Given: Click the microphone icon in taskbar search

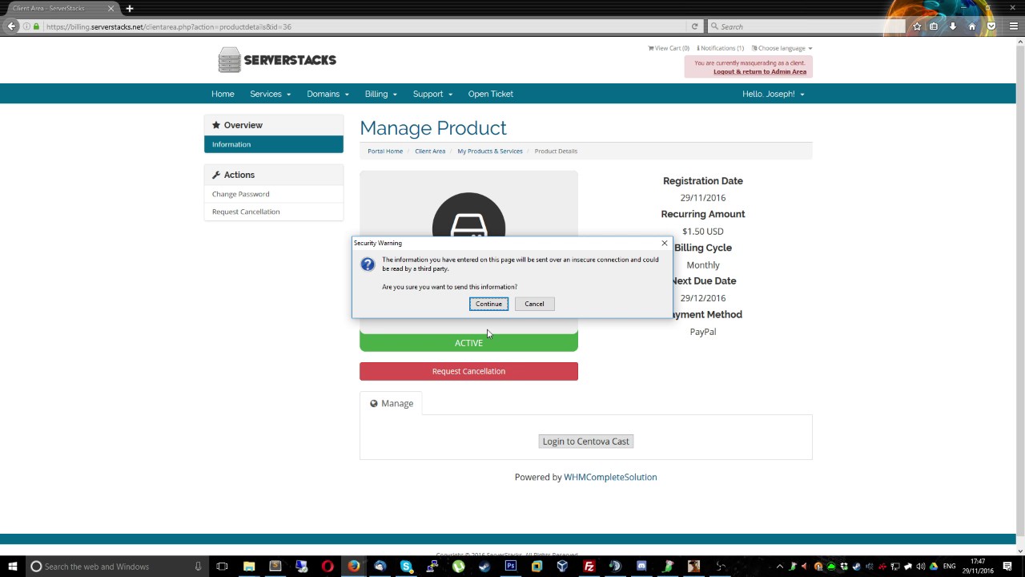Looking at the screenshot, I should 198,567.
